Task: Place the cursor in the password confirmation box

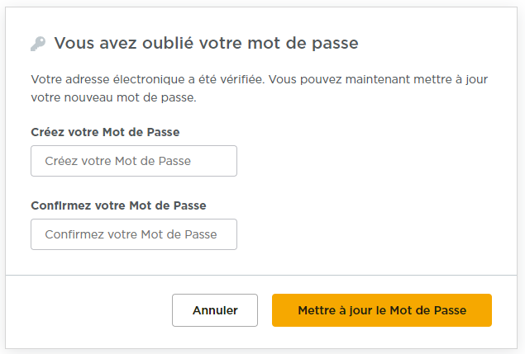Action: 134,234
